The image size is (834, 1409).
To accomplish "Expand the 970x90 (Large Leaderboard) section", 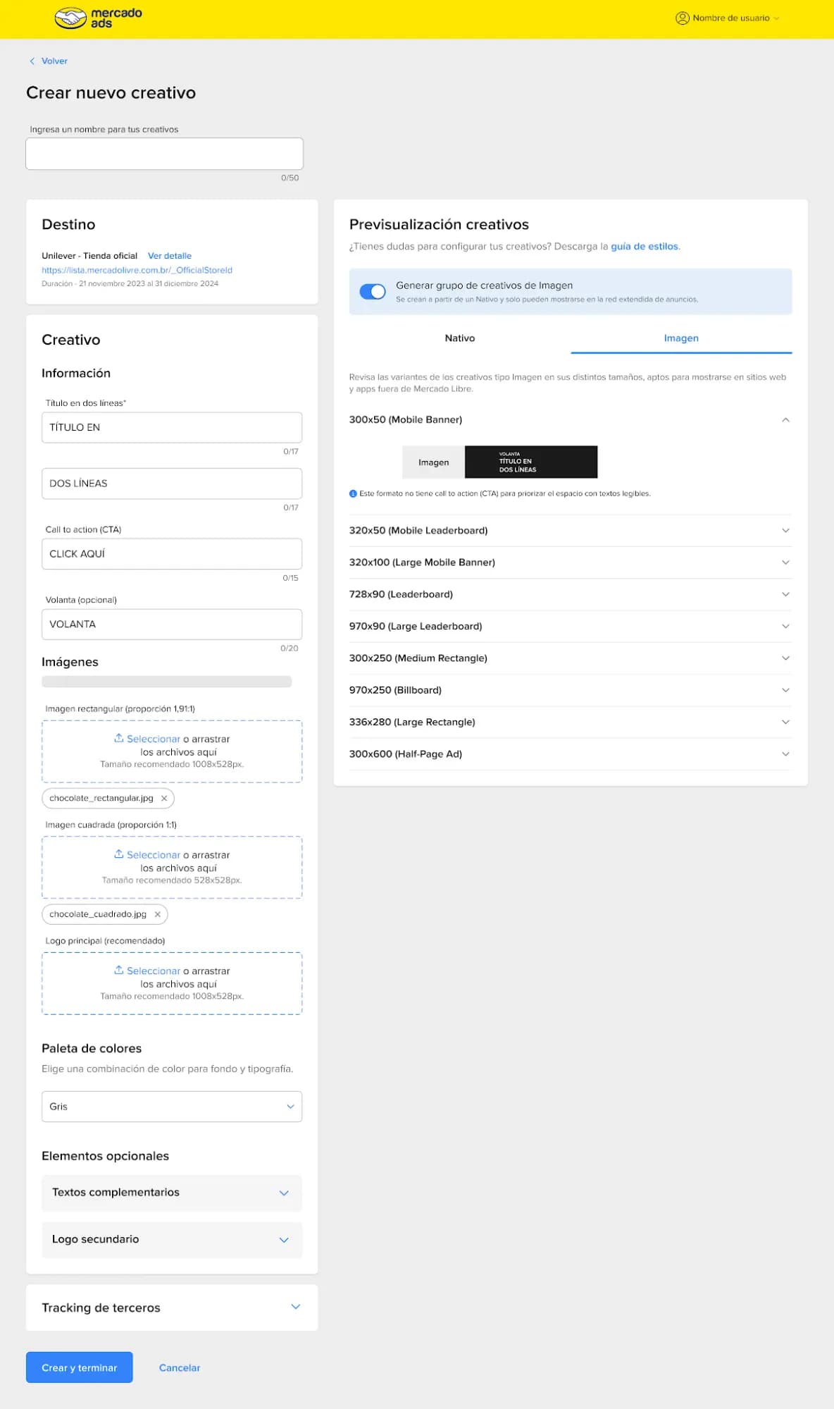I will click(785, 626).
